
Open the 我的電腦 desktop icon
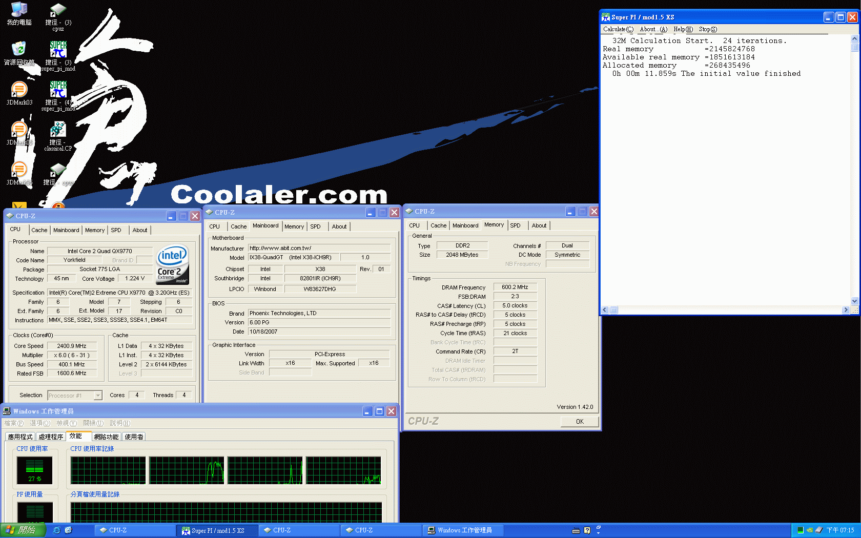tap(19, 14)
